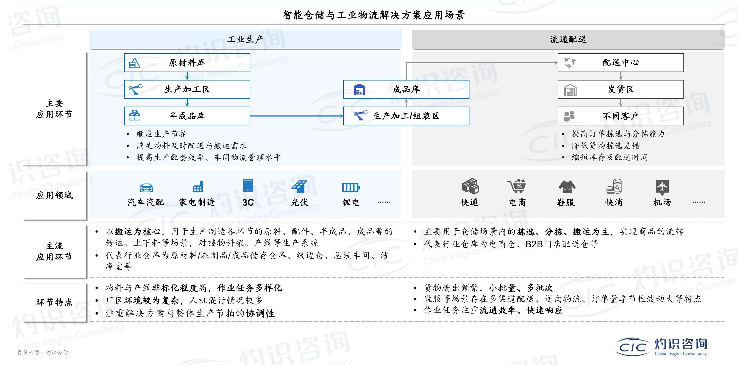
Task: Click the bullet 提高订单拣选与分拣能力
Action: (618, 134)
